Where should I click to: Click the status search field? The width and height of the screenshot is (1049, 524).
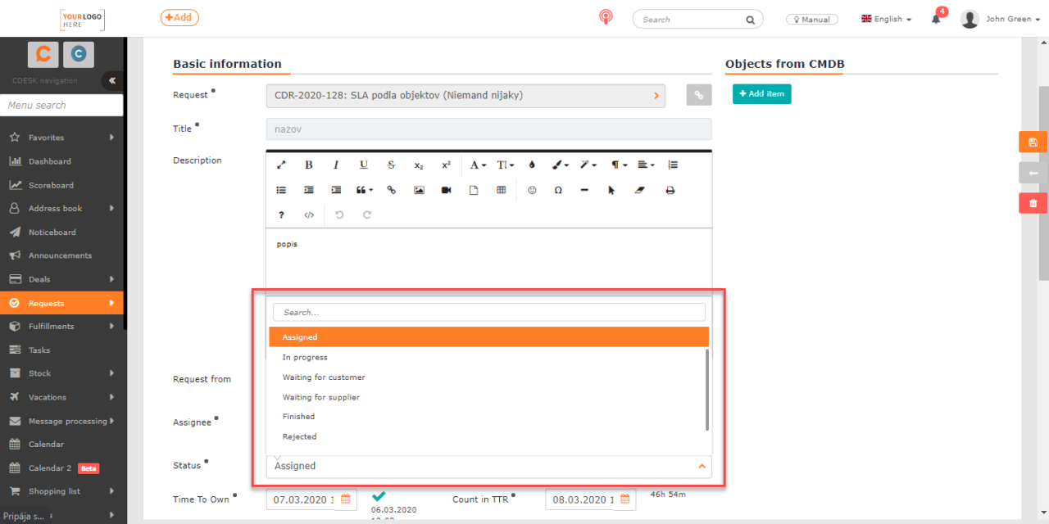click(x=488, y=312)
